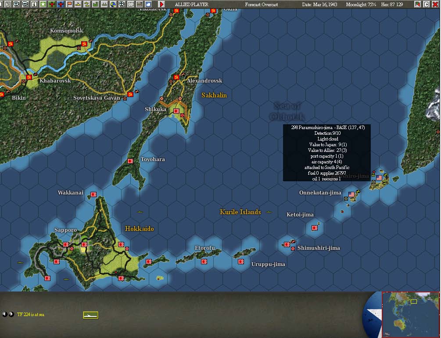This screenshot has width=441, height=338.
Task: Click the red arrow end-turn button
Action: click(x=161, y=4)
